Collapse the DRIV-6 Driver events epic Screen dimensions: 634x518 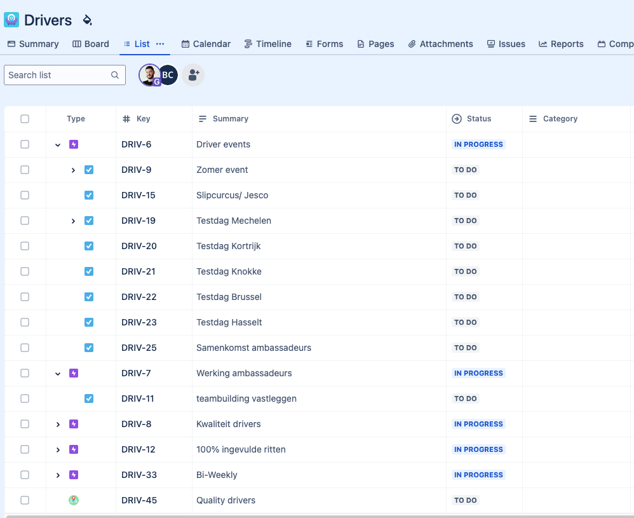click(58, 145)
